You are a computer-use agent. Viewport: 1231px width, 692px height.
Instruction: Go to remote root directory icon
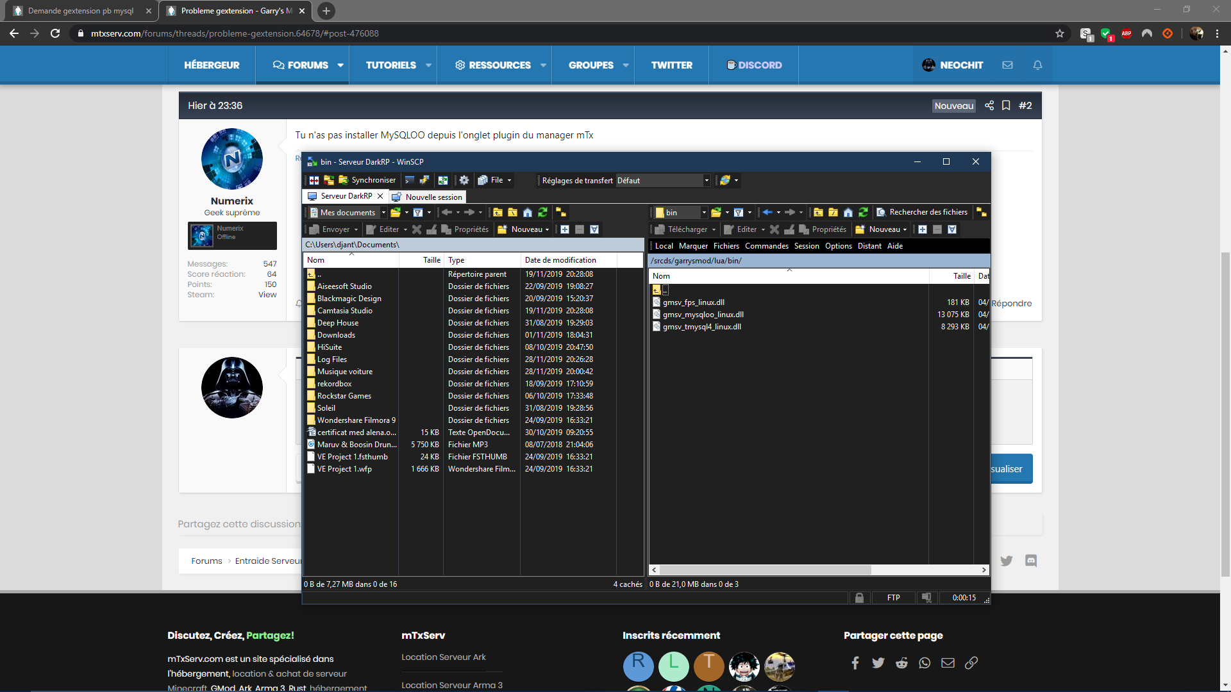click(x=833, y=213)
